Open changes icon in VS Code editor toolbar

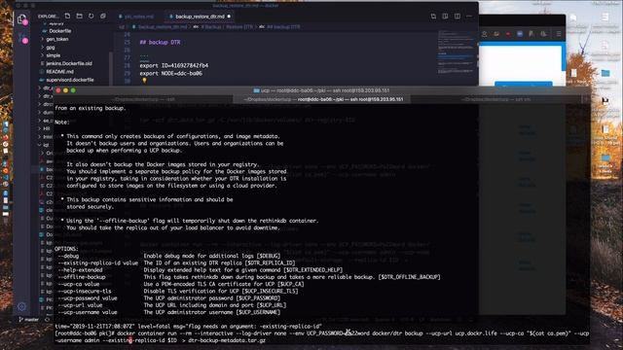click(x=433, y=17)
